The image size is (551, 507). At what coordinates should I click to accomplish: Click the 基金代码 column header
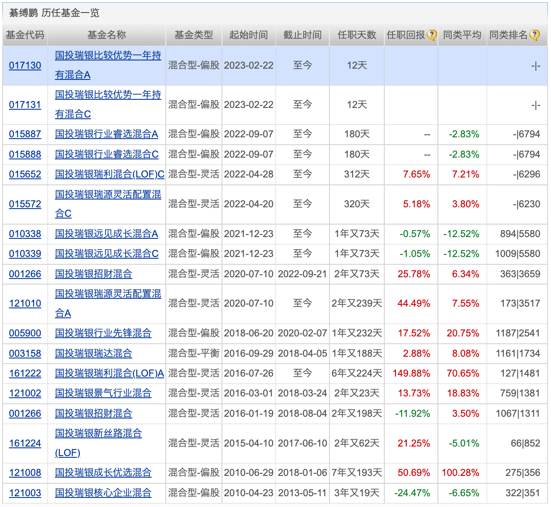25,35
